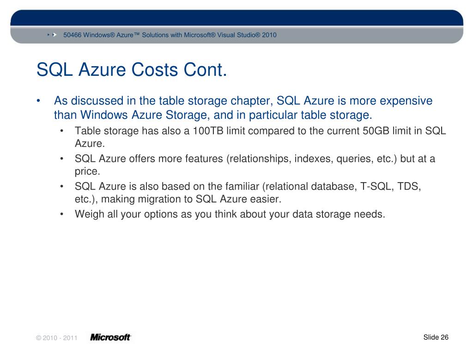The image size is (473, 355).
Task: Click the slide title SQL Azure Costs Cont.
Action: click(132, 70)
